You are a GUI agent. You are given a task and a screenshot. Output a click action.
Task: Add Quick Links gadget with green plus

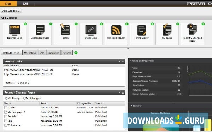coord(101,24)
